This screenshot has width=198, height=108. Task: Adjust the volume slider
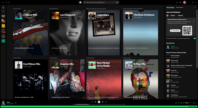point(188,103)
